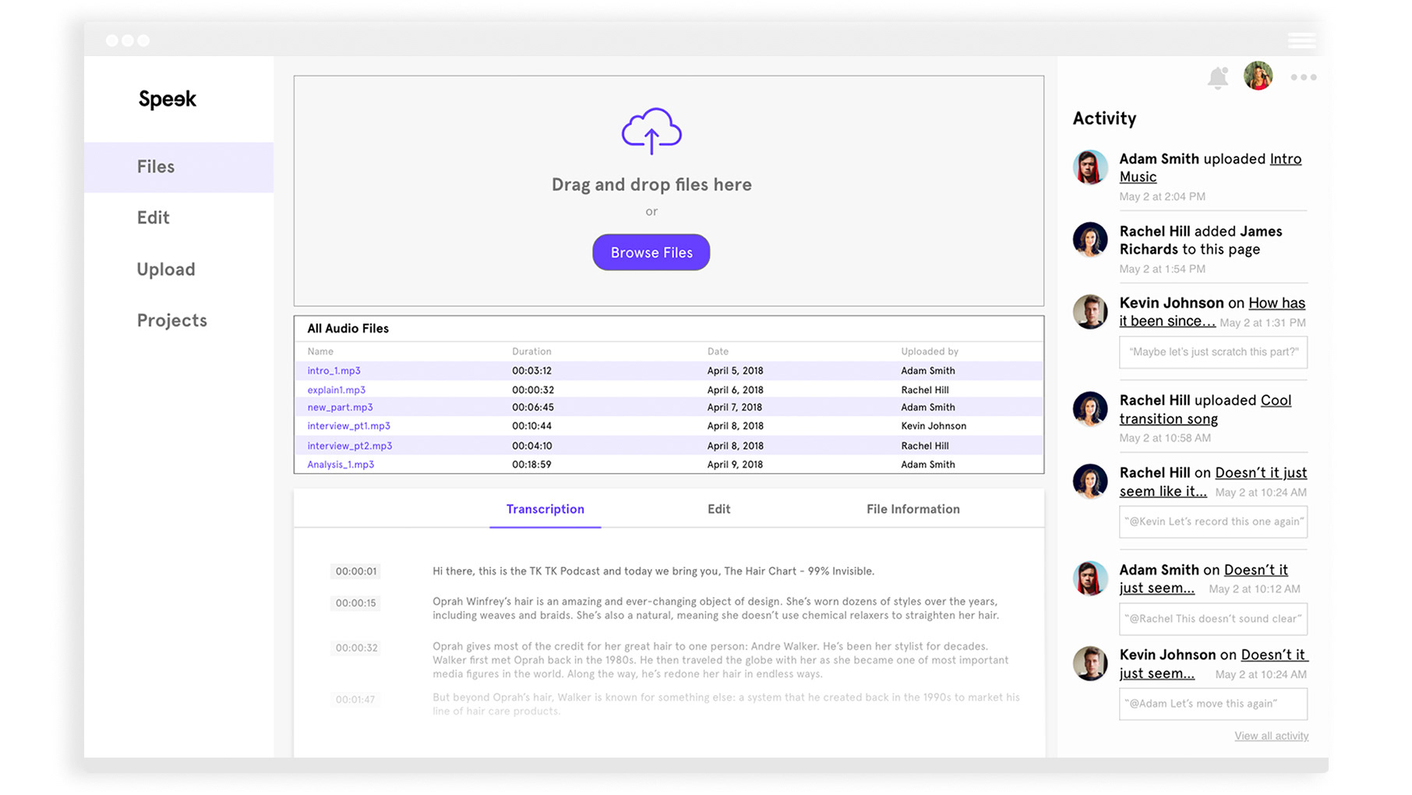Click the April 5, 2018 date cell

click(x=735, y=371)
